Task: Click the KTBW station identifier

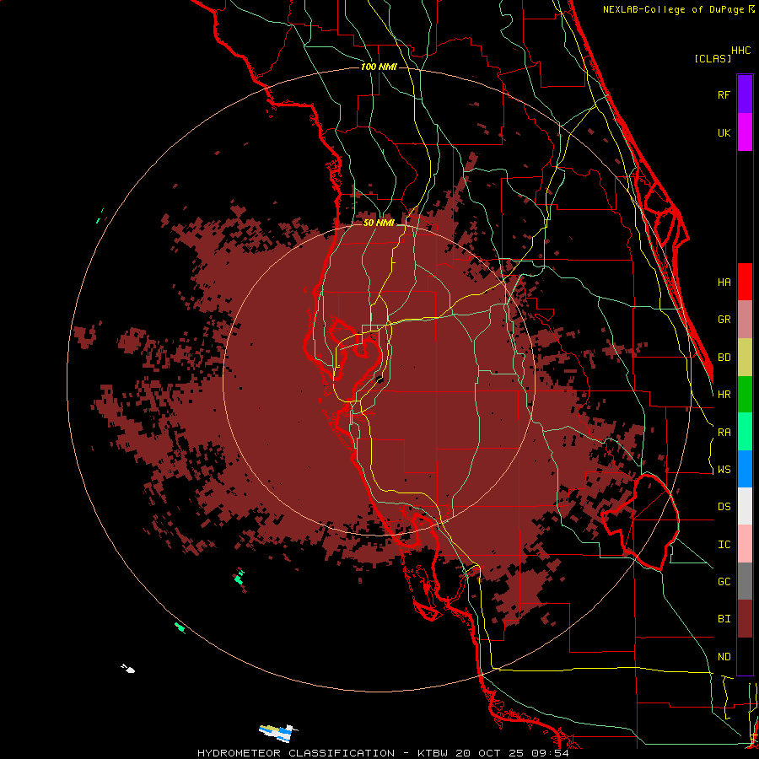Action: 433,753
